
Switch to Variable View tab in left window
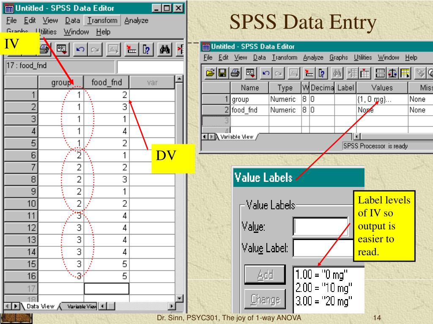(x=81, y=306)
